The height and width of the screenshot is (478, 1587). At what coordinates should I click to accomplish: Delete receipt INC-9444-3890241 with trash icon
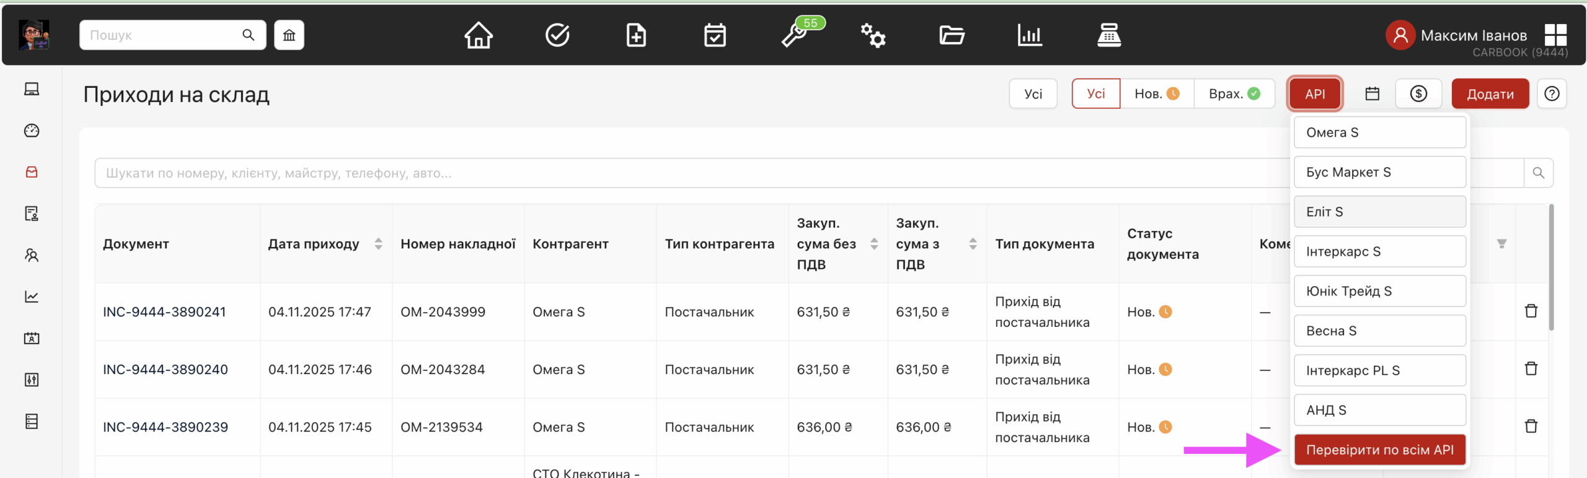[1531, 311]
